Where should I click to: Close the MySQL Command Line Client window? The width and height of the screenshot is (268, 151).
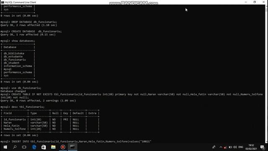point(263,2)
